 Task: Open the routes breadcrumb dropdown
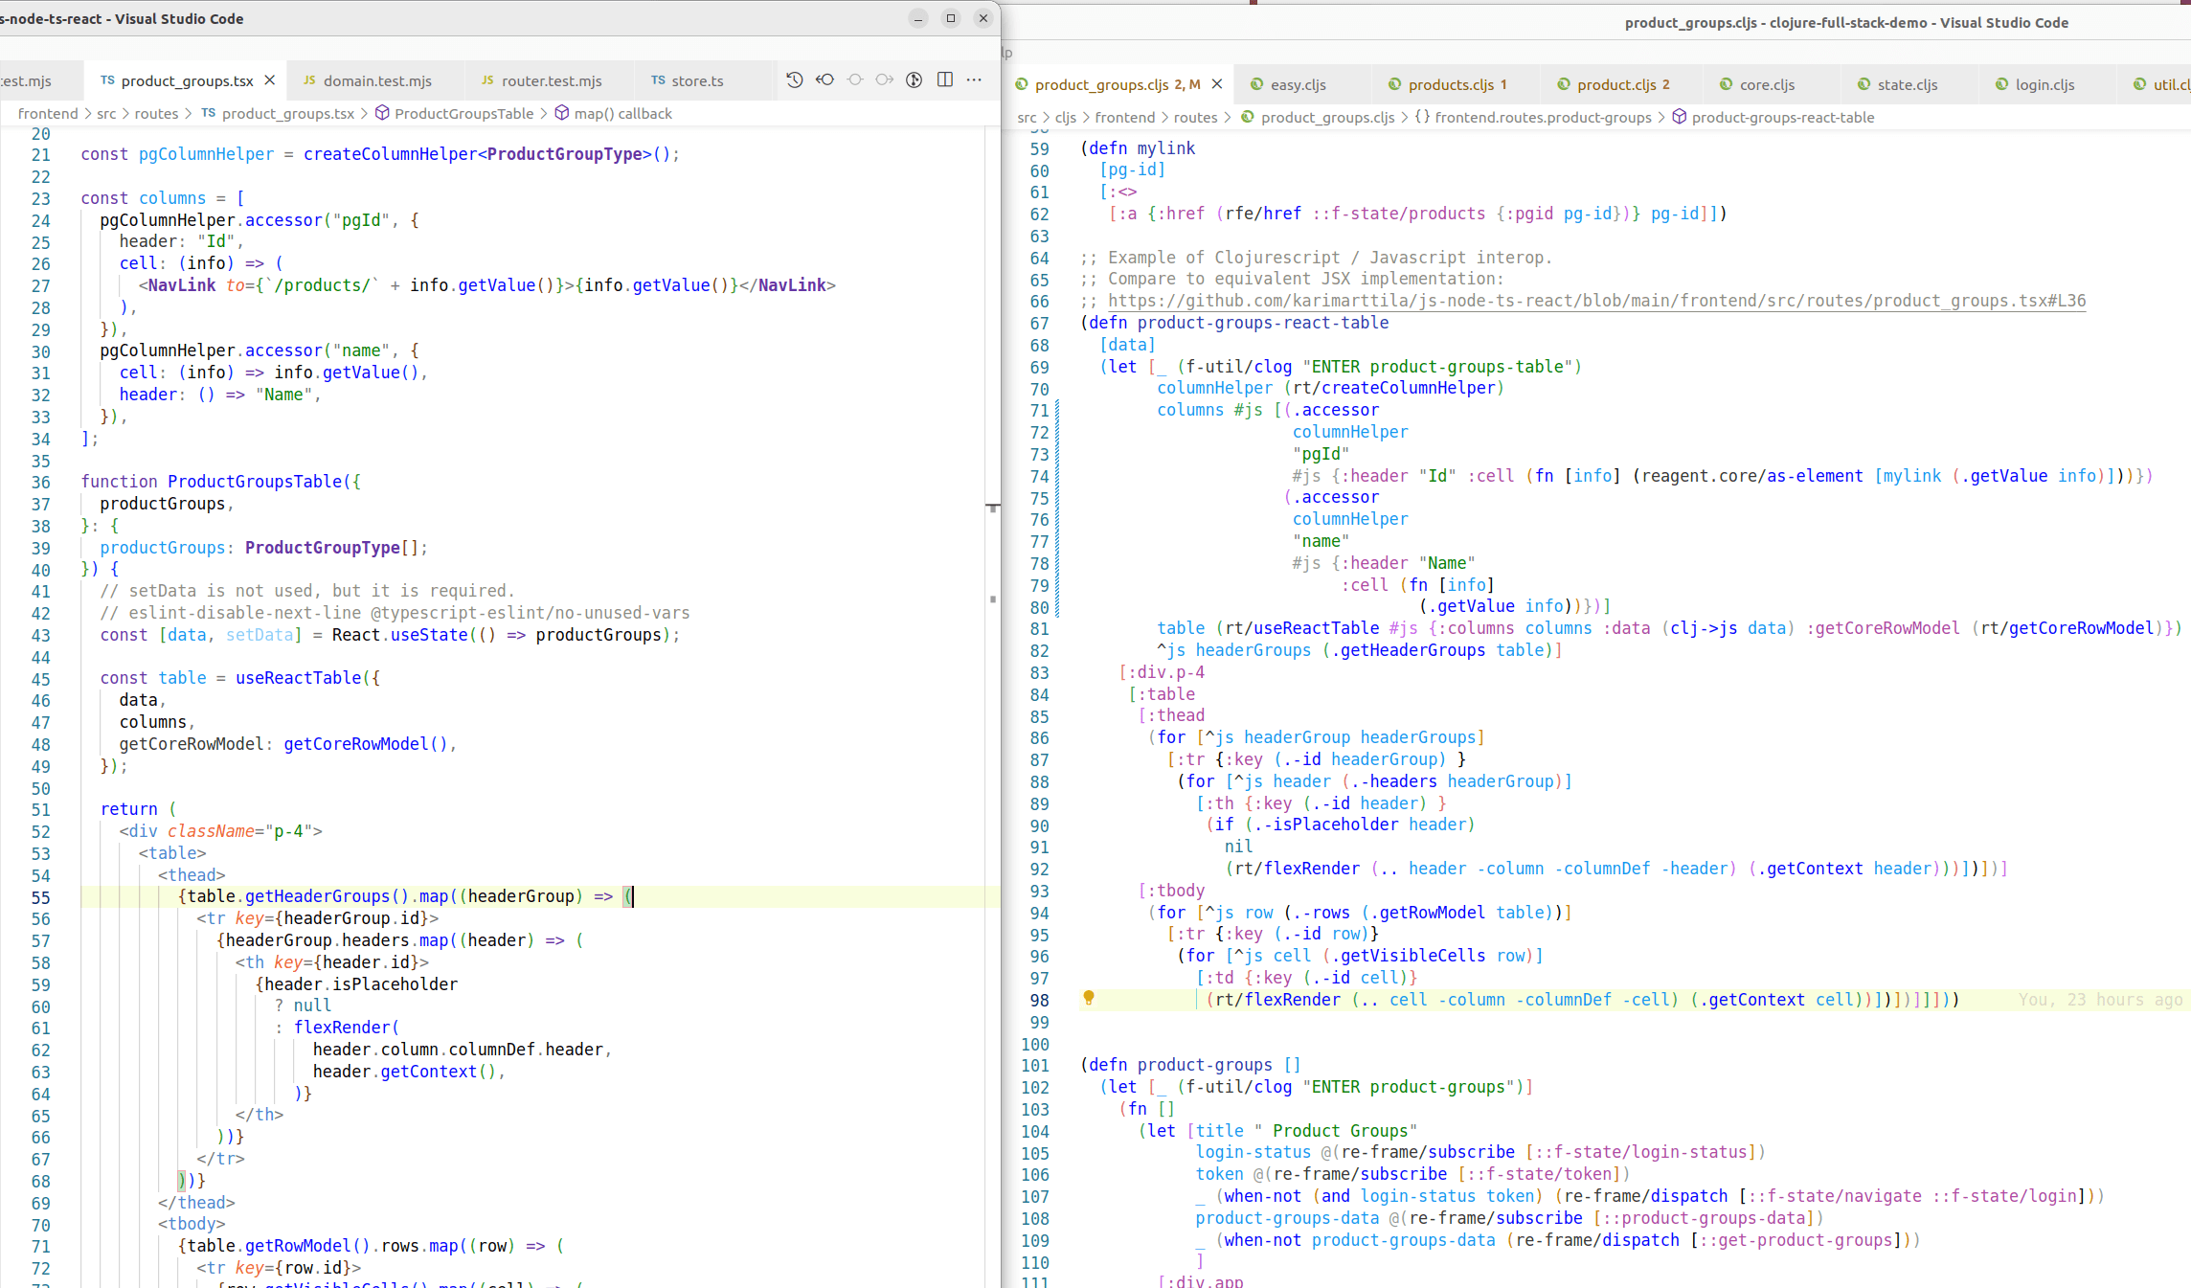(1196, 117)
